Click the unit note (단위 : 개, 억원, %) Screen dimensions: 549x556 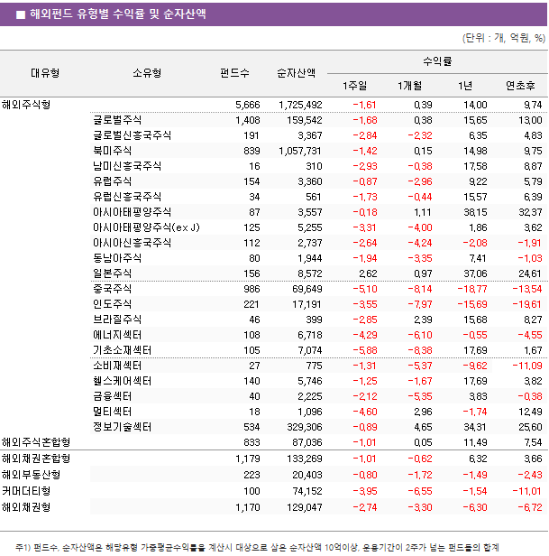point(504,38)
